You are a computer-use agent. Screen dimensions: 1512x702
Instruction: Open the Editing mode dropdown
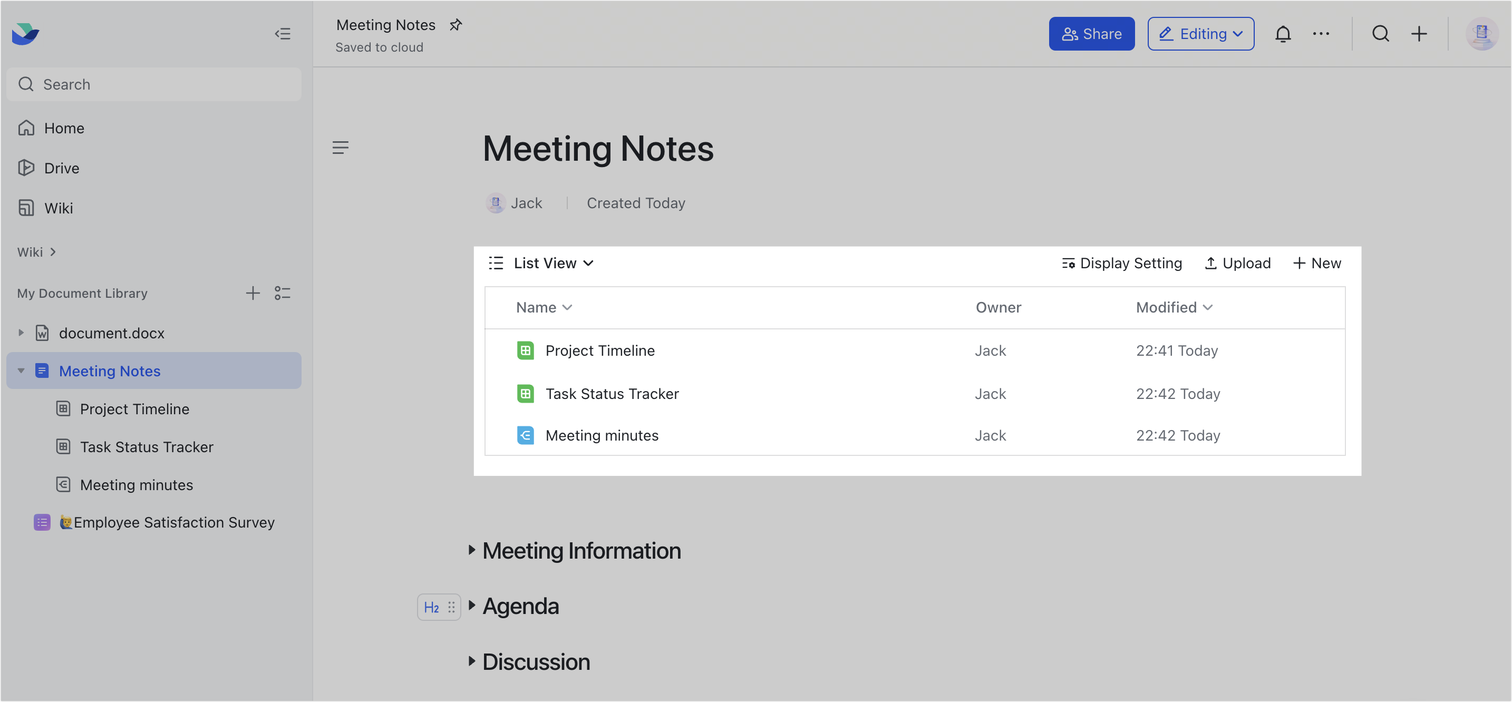[x=1200, y=34]
